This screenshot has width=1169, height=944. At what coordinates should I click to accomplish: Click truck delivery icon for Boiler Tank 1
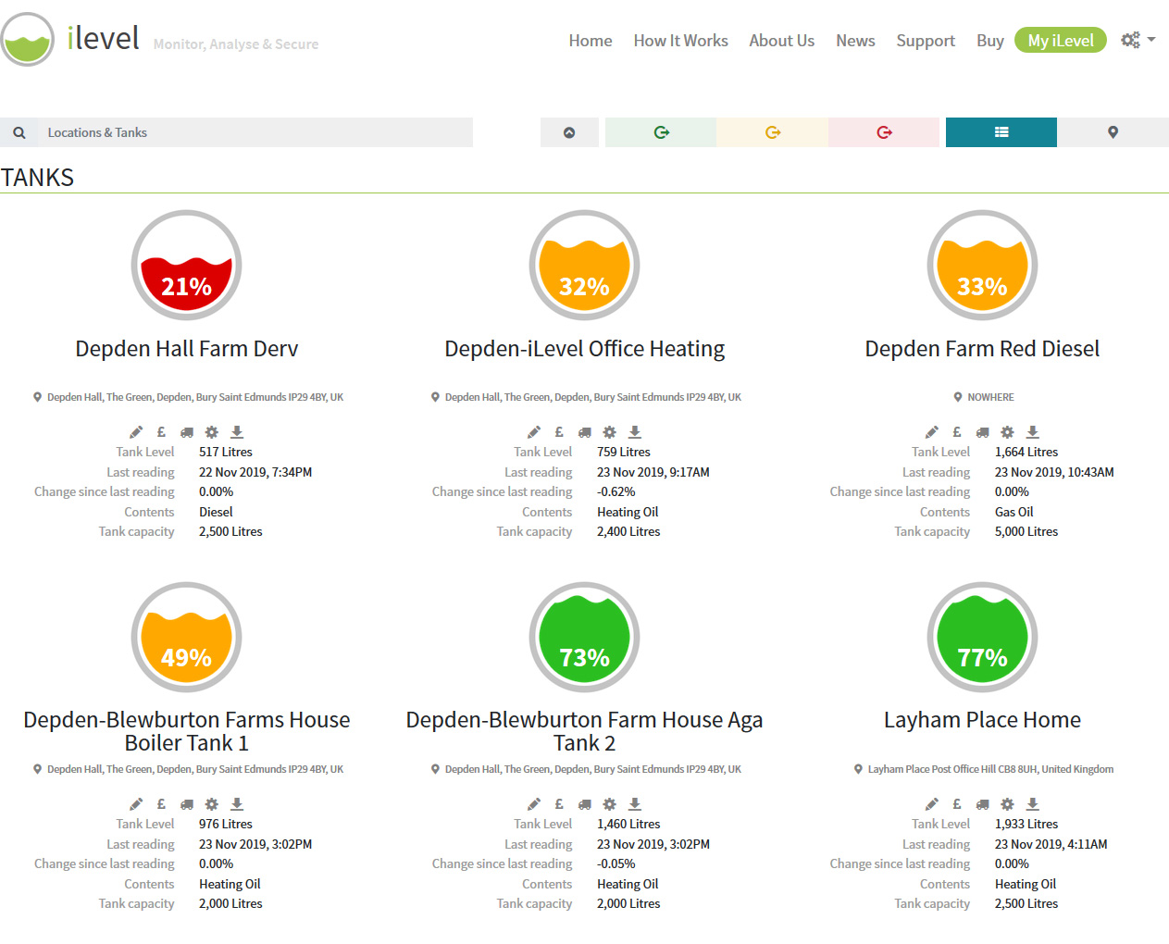[187, 804]
